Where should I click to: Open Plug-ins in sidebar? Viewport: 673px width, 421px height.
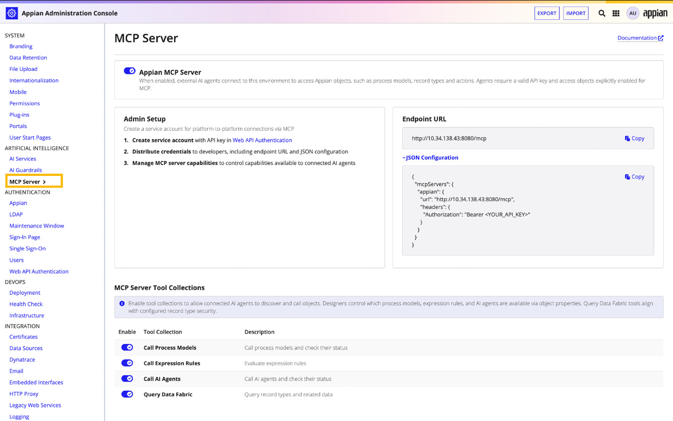point(19,115)
